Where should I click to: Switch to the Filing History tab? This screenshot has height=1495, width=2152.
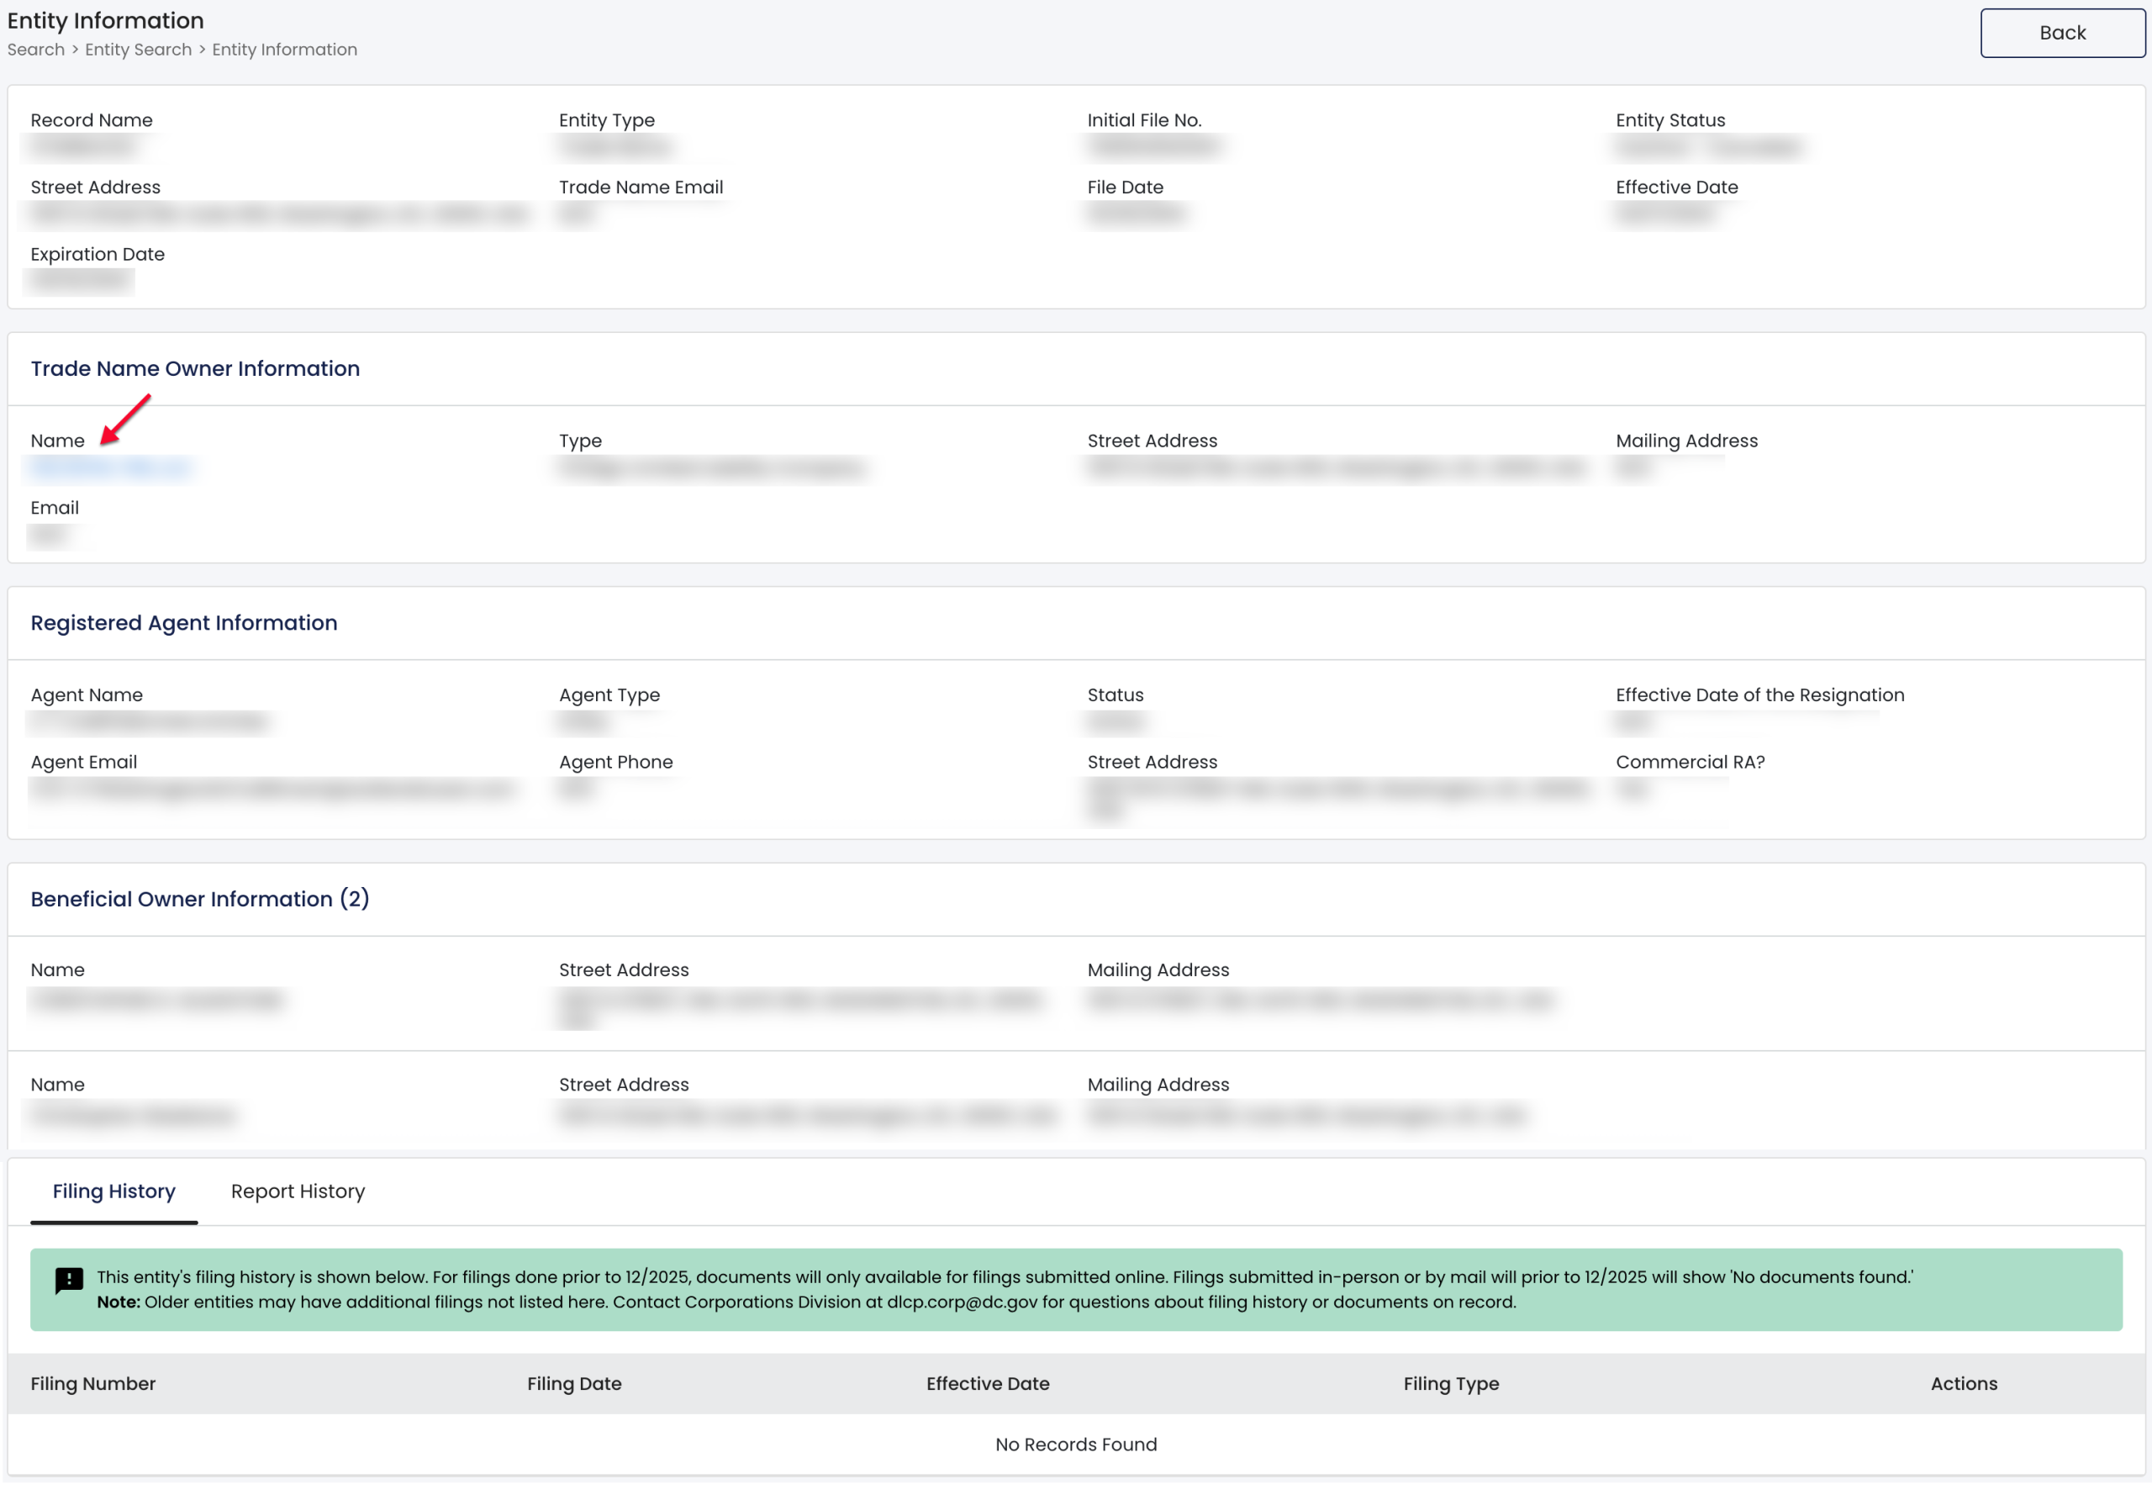click(x=113, y=1191)
